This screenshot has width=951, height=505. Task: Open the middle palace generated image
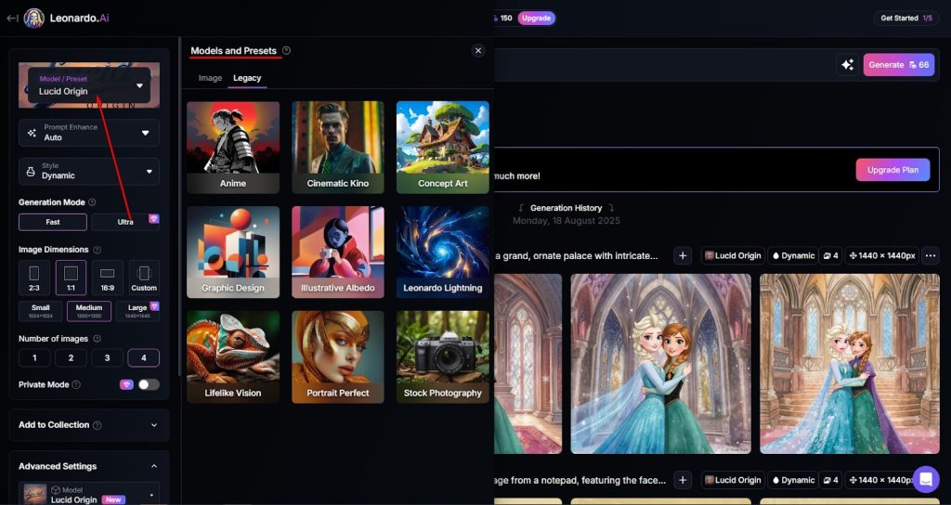pos(660,364)
